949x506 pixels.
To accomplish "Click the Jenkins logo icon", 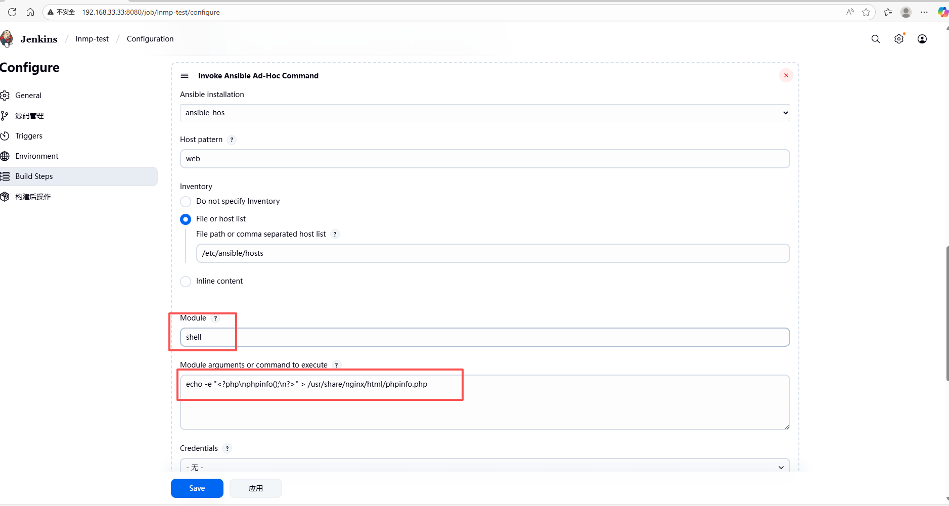I will tap(7, 39).
